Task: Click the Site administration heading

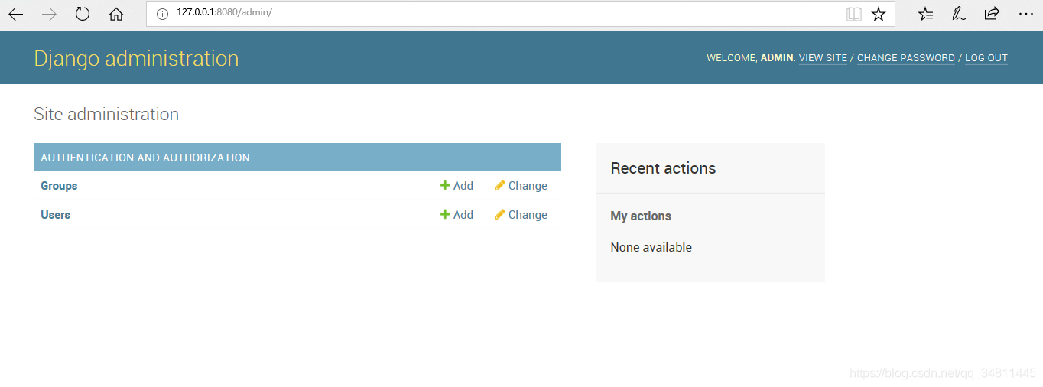Action: pos(106,114)
